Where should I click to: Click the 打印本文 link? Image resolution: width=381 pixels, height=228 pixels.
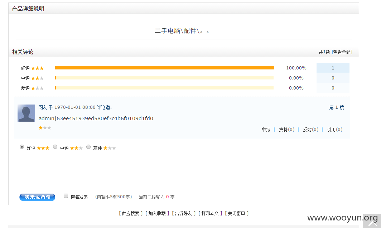(x=210, y=213)
